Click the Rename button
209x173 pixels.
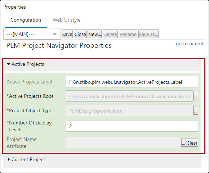click(128, 34)
